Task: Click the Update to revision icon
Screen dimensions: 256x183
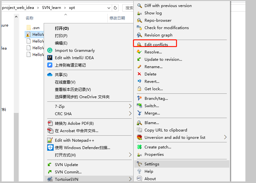Action: pyautogui.click(x=139, y=60)
